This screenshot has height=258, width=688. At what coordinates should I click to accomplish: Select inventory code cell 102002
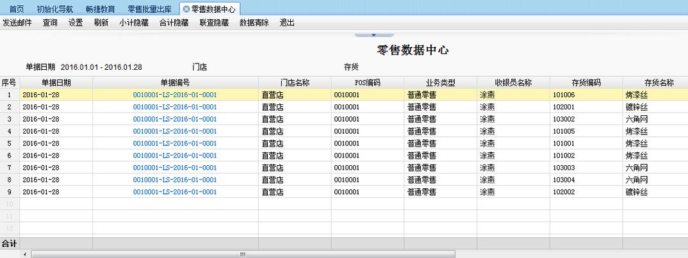(586, 192)
